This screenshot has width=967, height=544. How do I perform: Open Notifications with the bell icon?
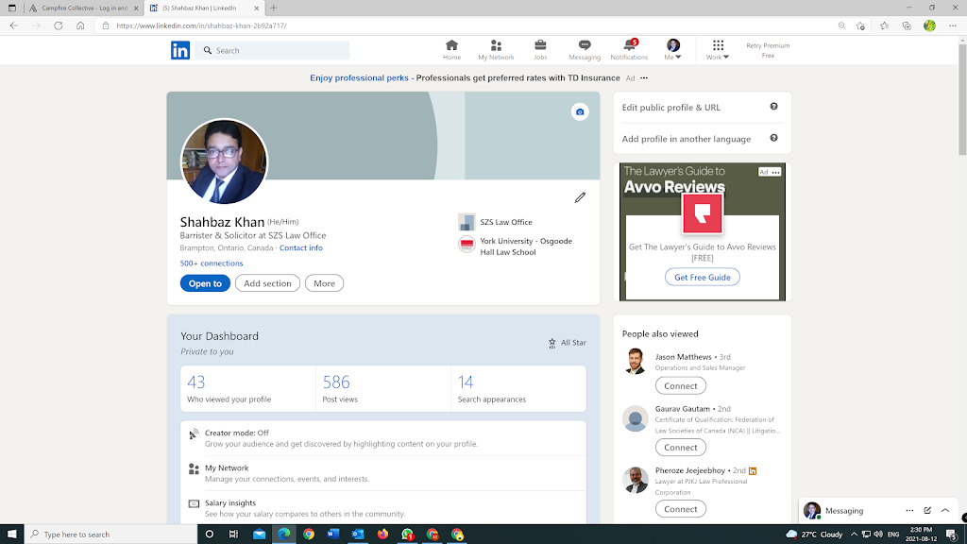629,50
